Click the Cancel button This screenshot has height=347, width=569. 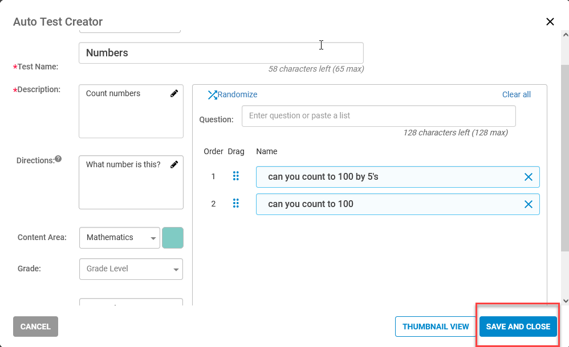click(35, 327)
